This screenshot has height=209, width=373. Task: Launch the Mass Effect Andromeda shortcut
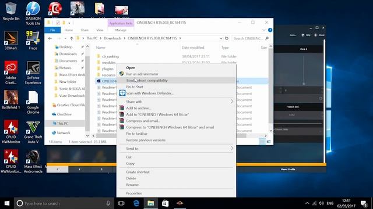(33, 161)
